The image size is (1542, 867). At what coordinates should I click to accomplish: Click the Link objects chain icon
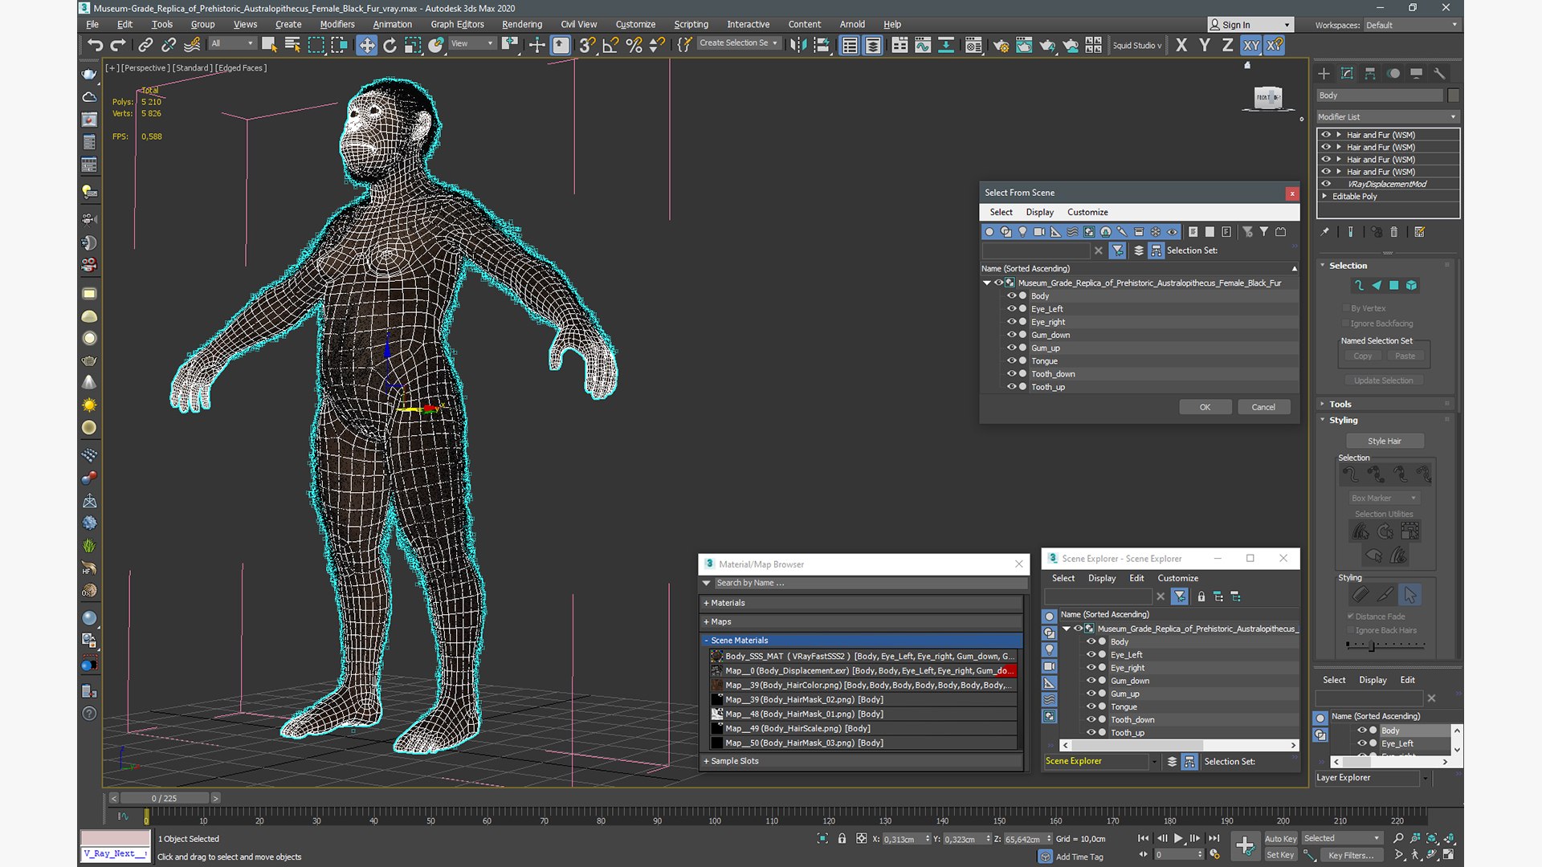coord(145,45)
